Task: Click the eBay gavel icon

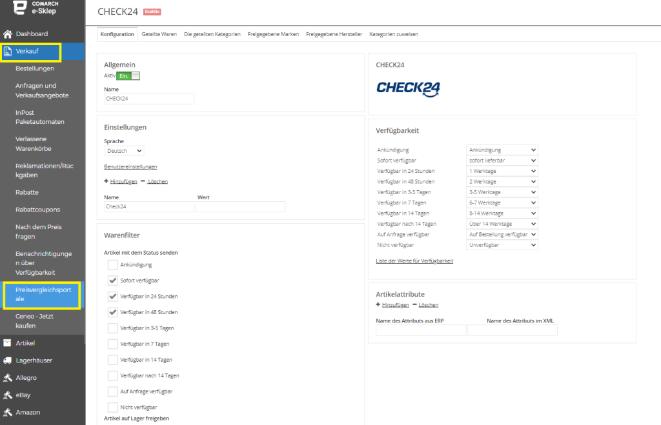Action: coord(7,395)
